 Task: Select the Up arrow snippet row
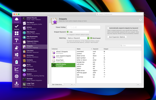[x=109, y=77]
